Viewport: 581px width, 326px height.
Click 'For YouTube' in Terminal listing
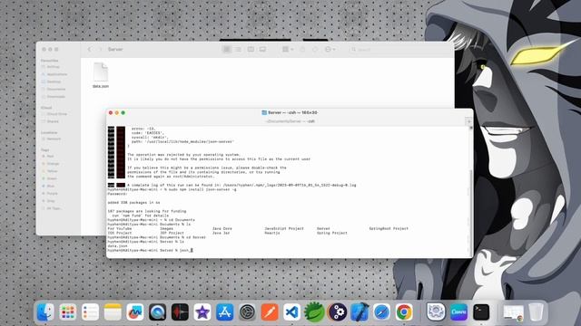tap(119, 228)
